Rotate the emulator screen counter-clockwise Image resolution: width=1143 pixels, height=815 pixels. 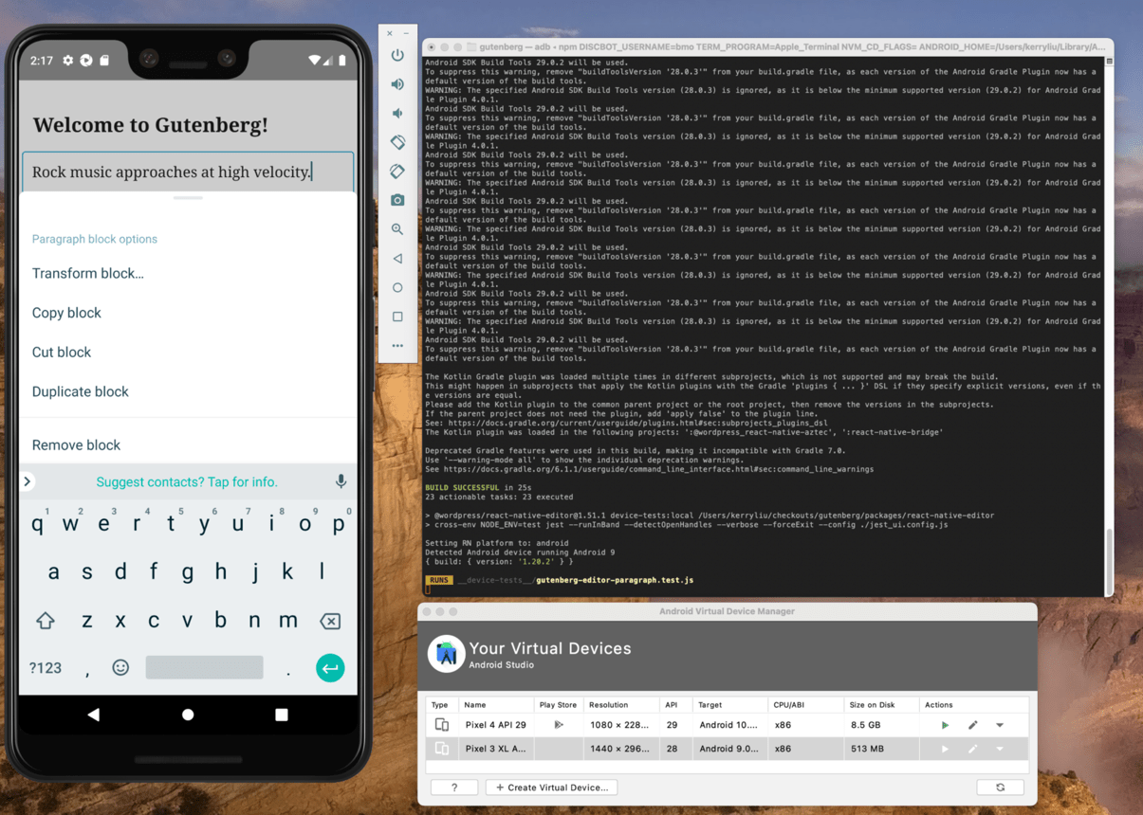pos(397,142)
